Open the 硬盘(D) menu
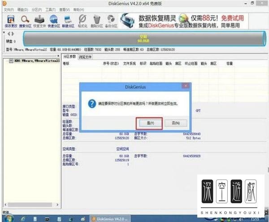This screenshot has height=222, width=269. tap(23, 9)
